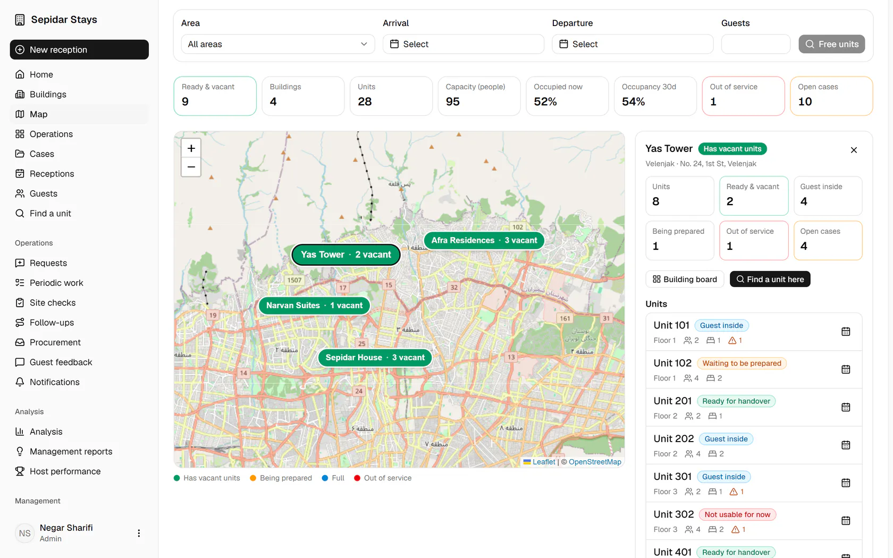Click the Guests input field
Viewport: 893px width, 558px height.
point(756,44)
